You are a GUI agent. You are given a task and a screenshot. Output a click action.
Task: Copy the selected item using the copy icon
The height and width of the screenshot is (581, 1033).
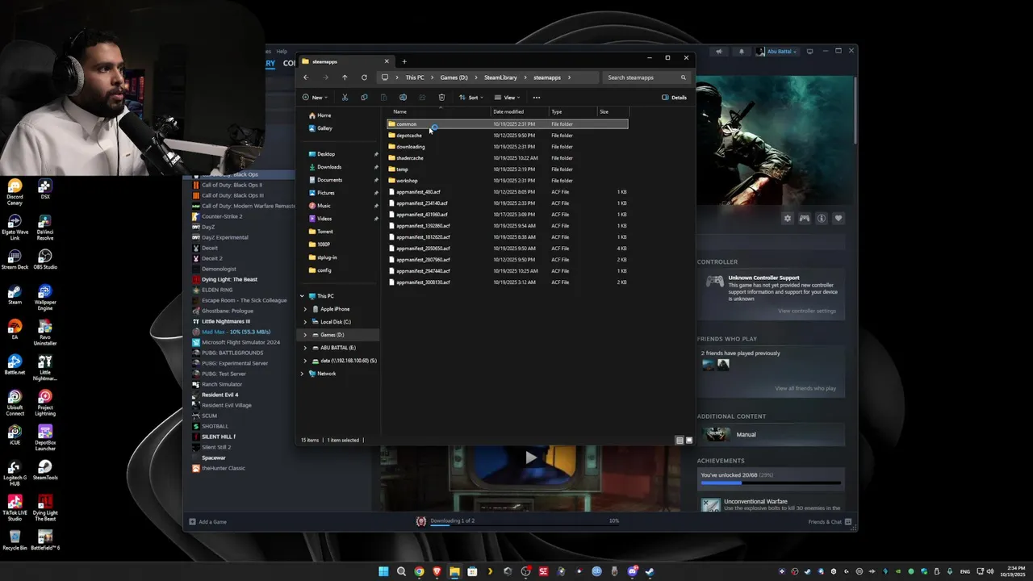tap(364, 98)
